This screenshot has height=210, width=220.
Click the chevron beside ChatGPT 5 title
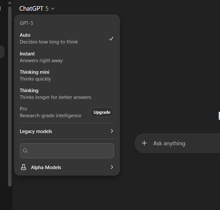pos(53,8)
